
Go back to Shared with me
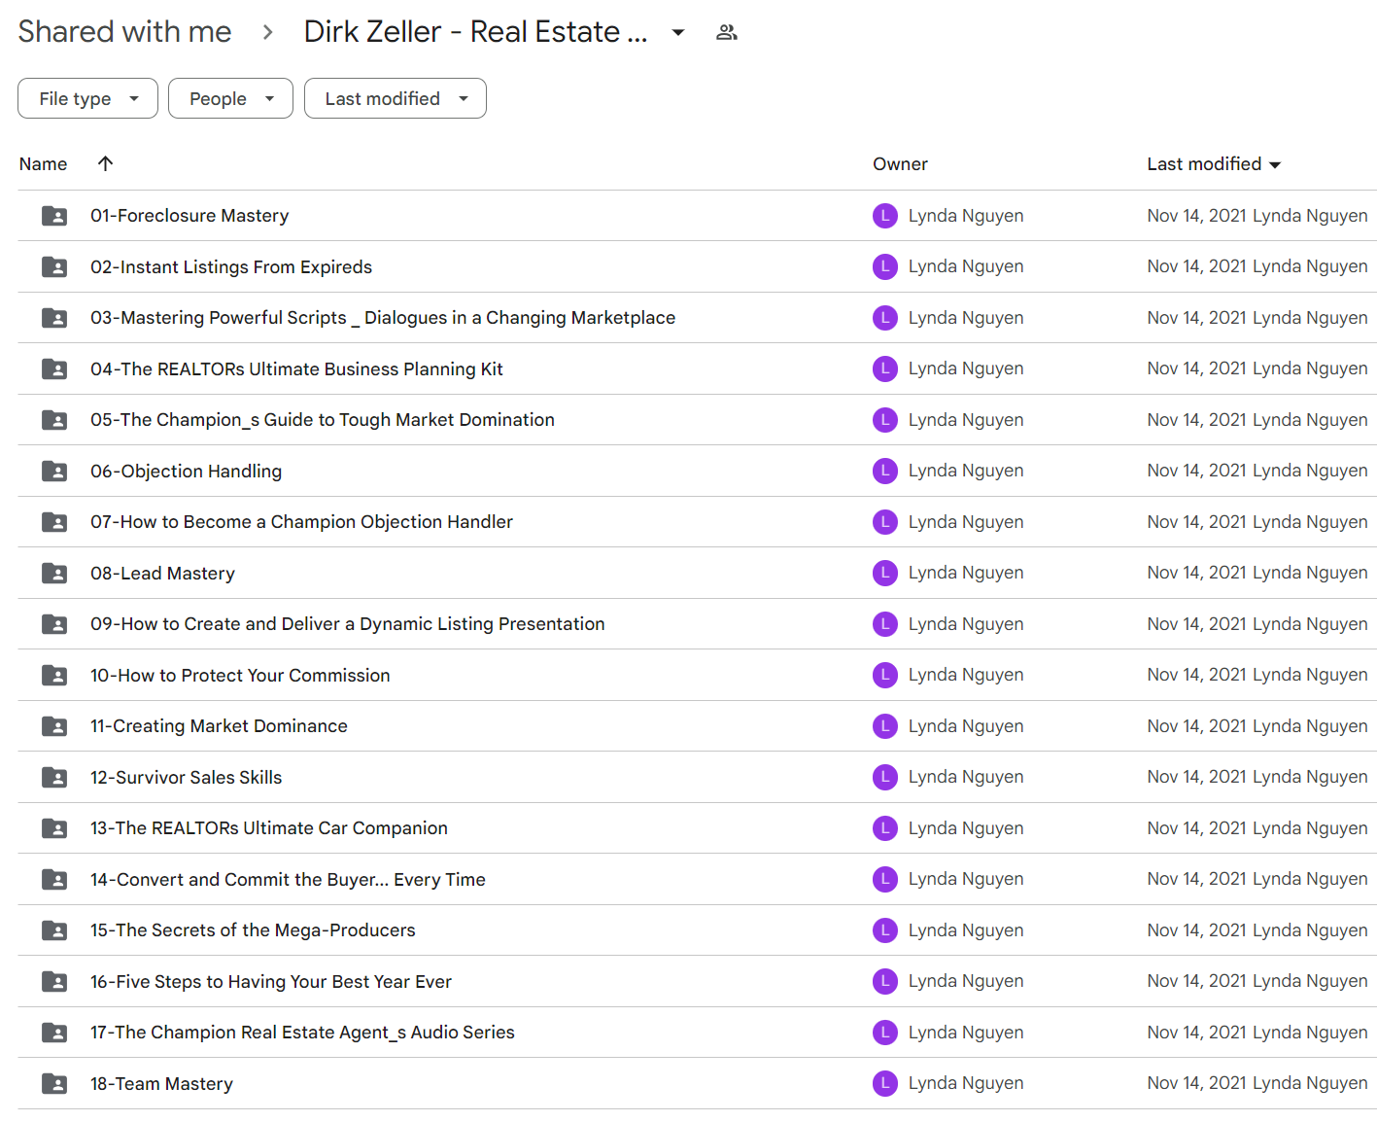click(x=124, y=32)
